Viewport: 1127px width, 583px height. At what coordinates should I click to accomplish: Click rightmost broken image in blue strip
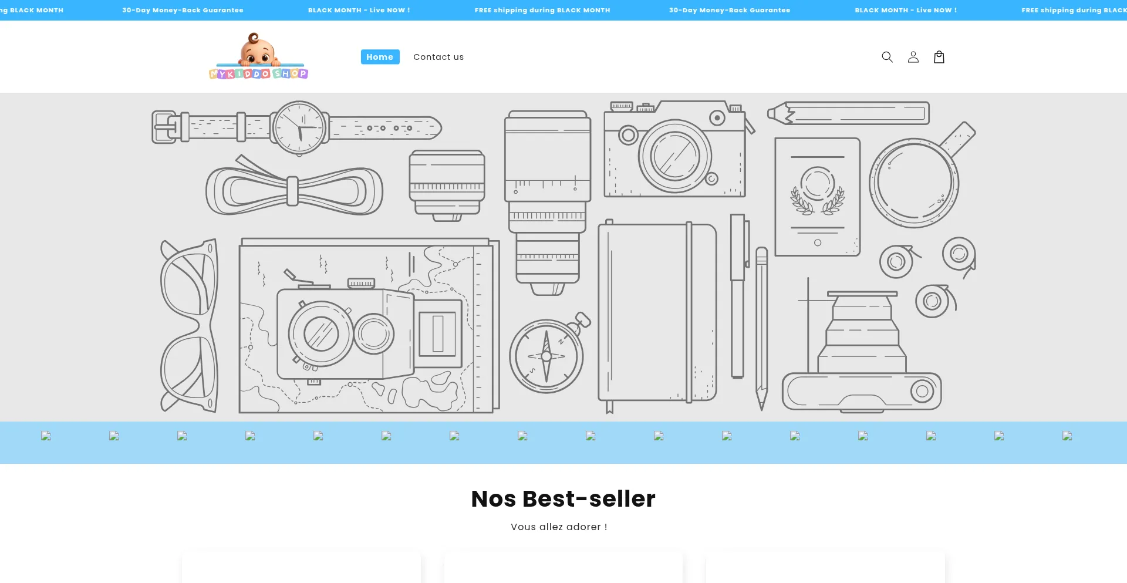pyautogui.click(x=1067, y=436)
